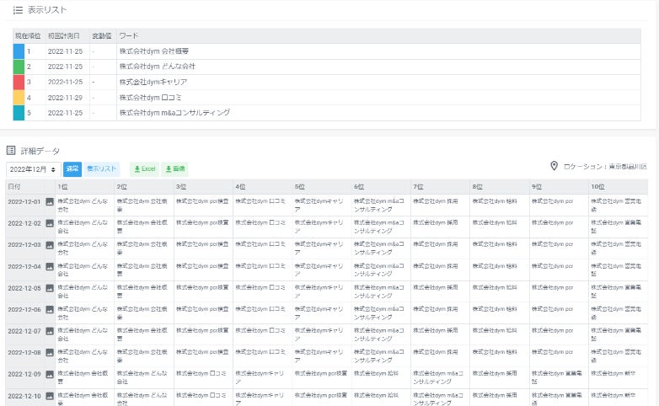
Task: Click 株式会社dymキャリア in 2022-12-07 row
Action: point(319,334)
